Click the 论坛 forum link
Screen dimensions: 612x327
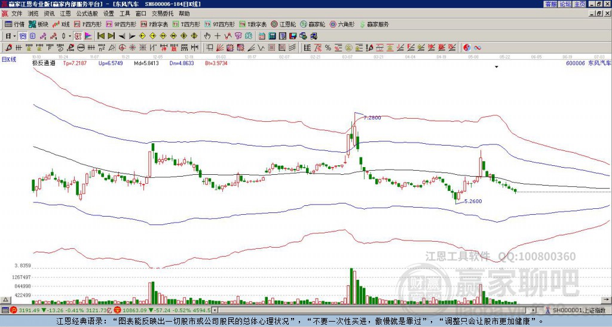pos(565,4)
